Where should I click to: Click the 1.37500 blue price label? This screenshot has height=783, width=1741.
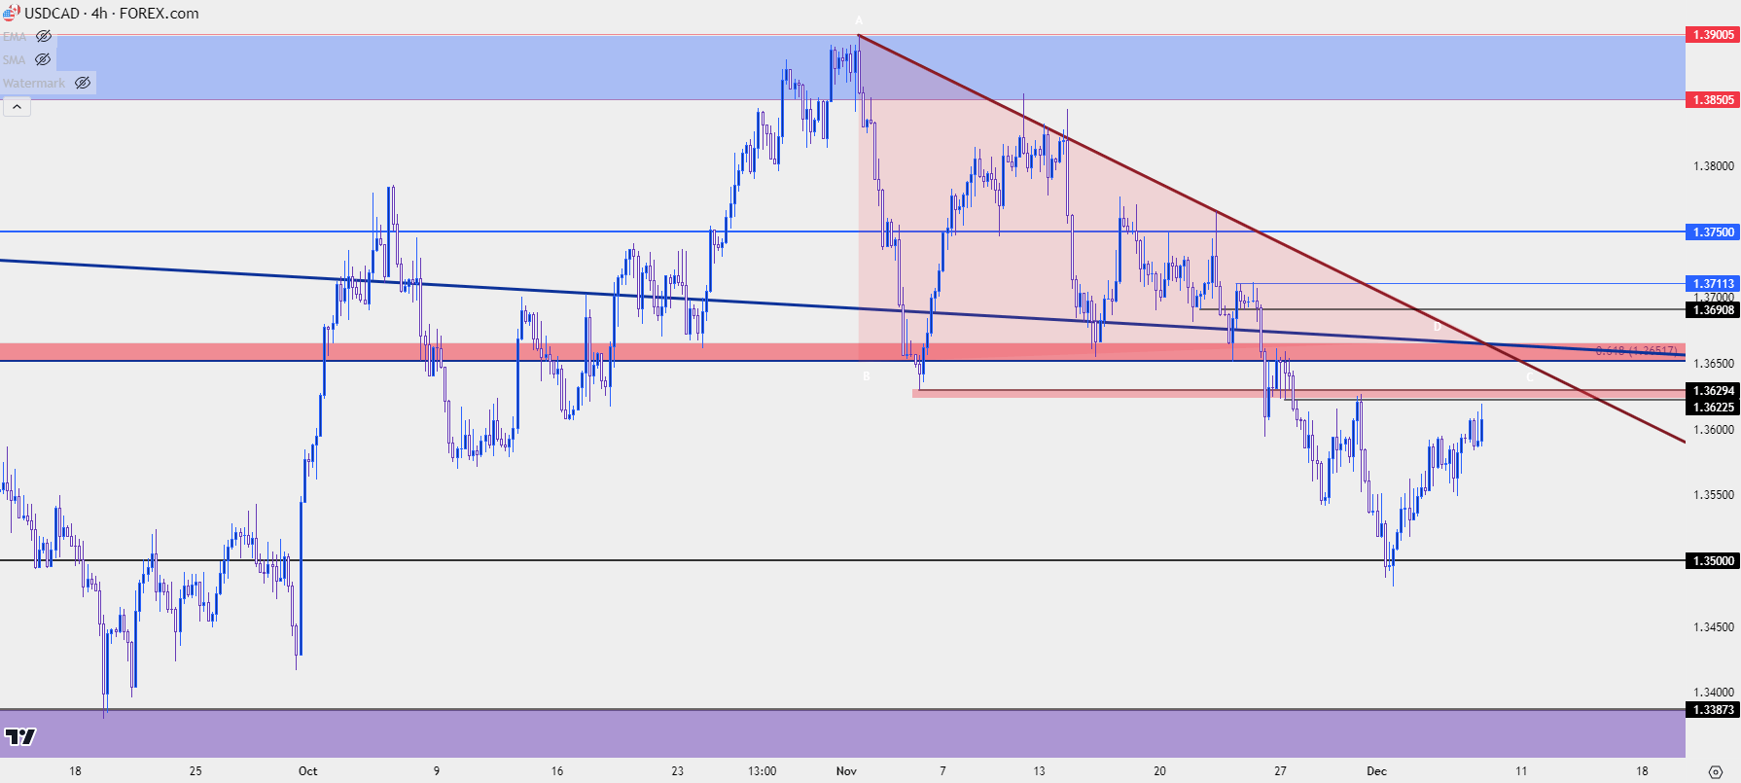click(x=1713, y=231)
